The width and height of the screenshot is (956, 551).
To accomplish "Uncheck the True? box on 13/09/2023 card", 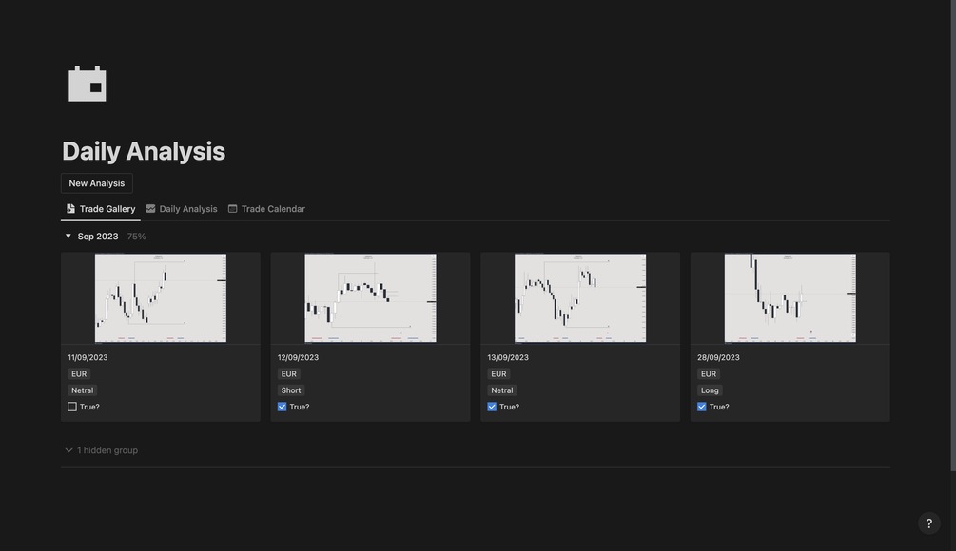I will pos(492,407).
